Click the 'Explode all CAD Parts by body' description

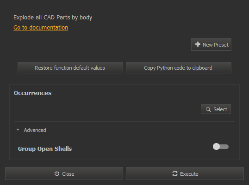(53, 18)
